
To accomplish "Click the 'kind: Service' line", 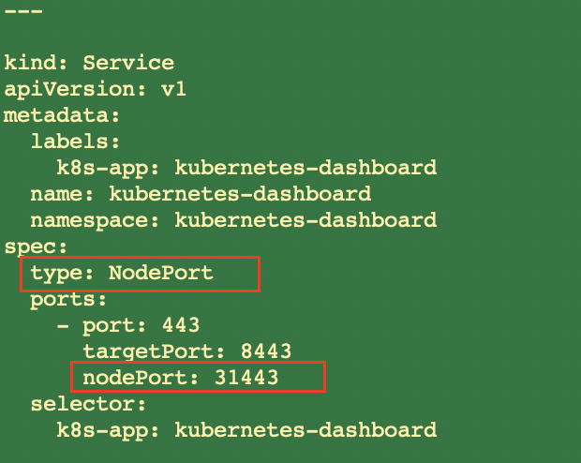I will pos(89,63).
